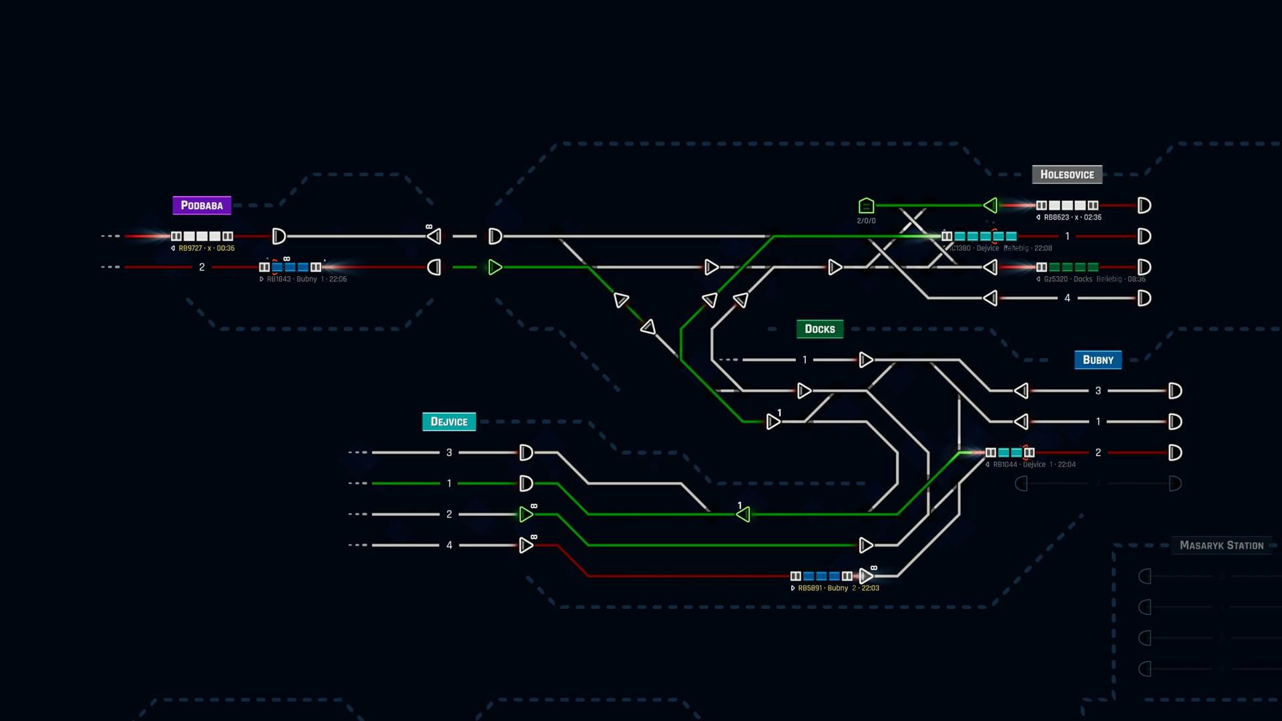
Task: Select teal train RB1044 at Bubny
Action: (1010, 453)
